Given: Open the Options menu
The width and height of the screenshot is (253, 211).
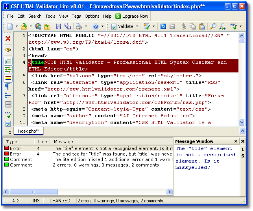Looking at the screenshot, I should tap(92, 16).
